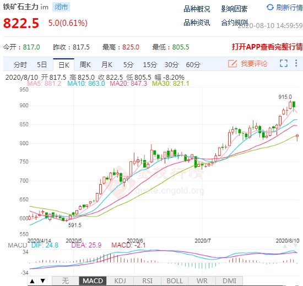Click the latest candlestick on the chart
The height and width of the screenshot is (286, 303).
pyautogui.click(x=297, y=137)
